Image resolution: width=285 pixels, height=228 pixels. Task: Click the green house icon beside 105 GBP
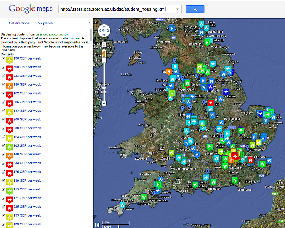pos(9,147)
